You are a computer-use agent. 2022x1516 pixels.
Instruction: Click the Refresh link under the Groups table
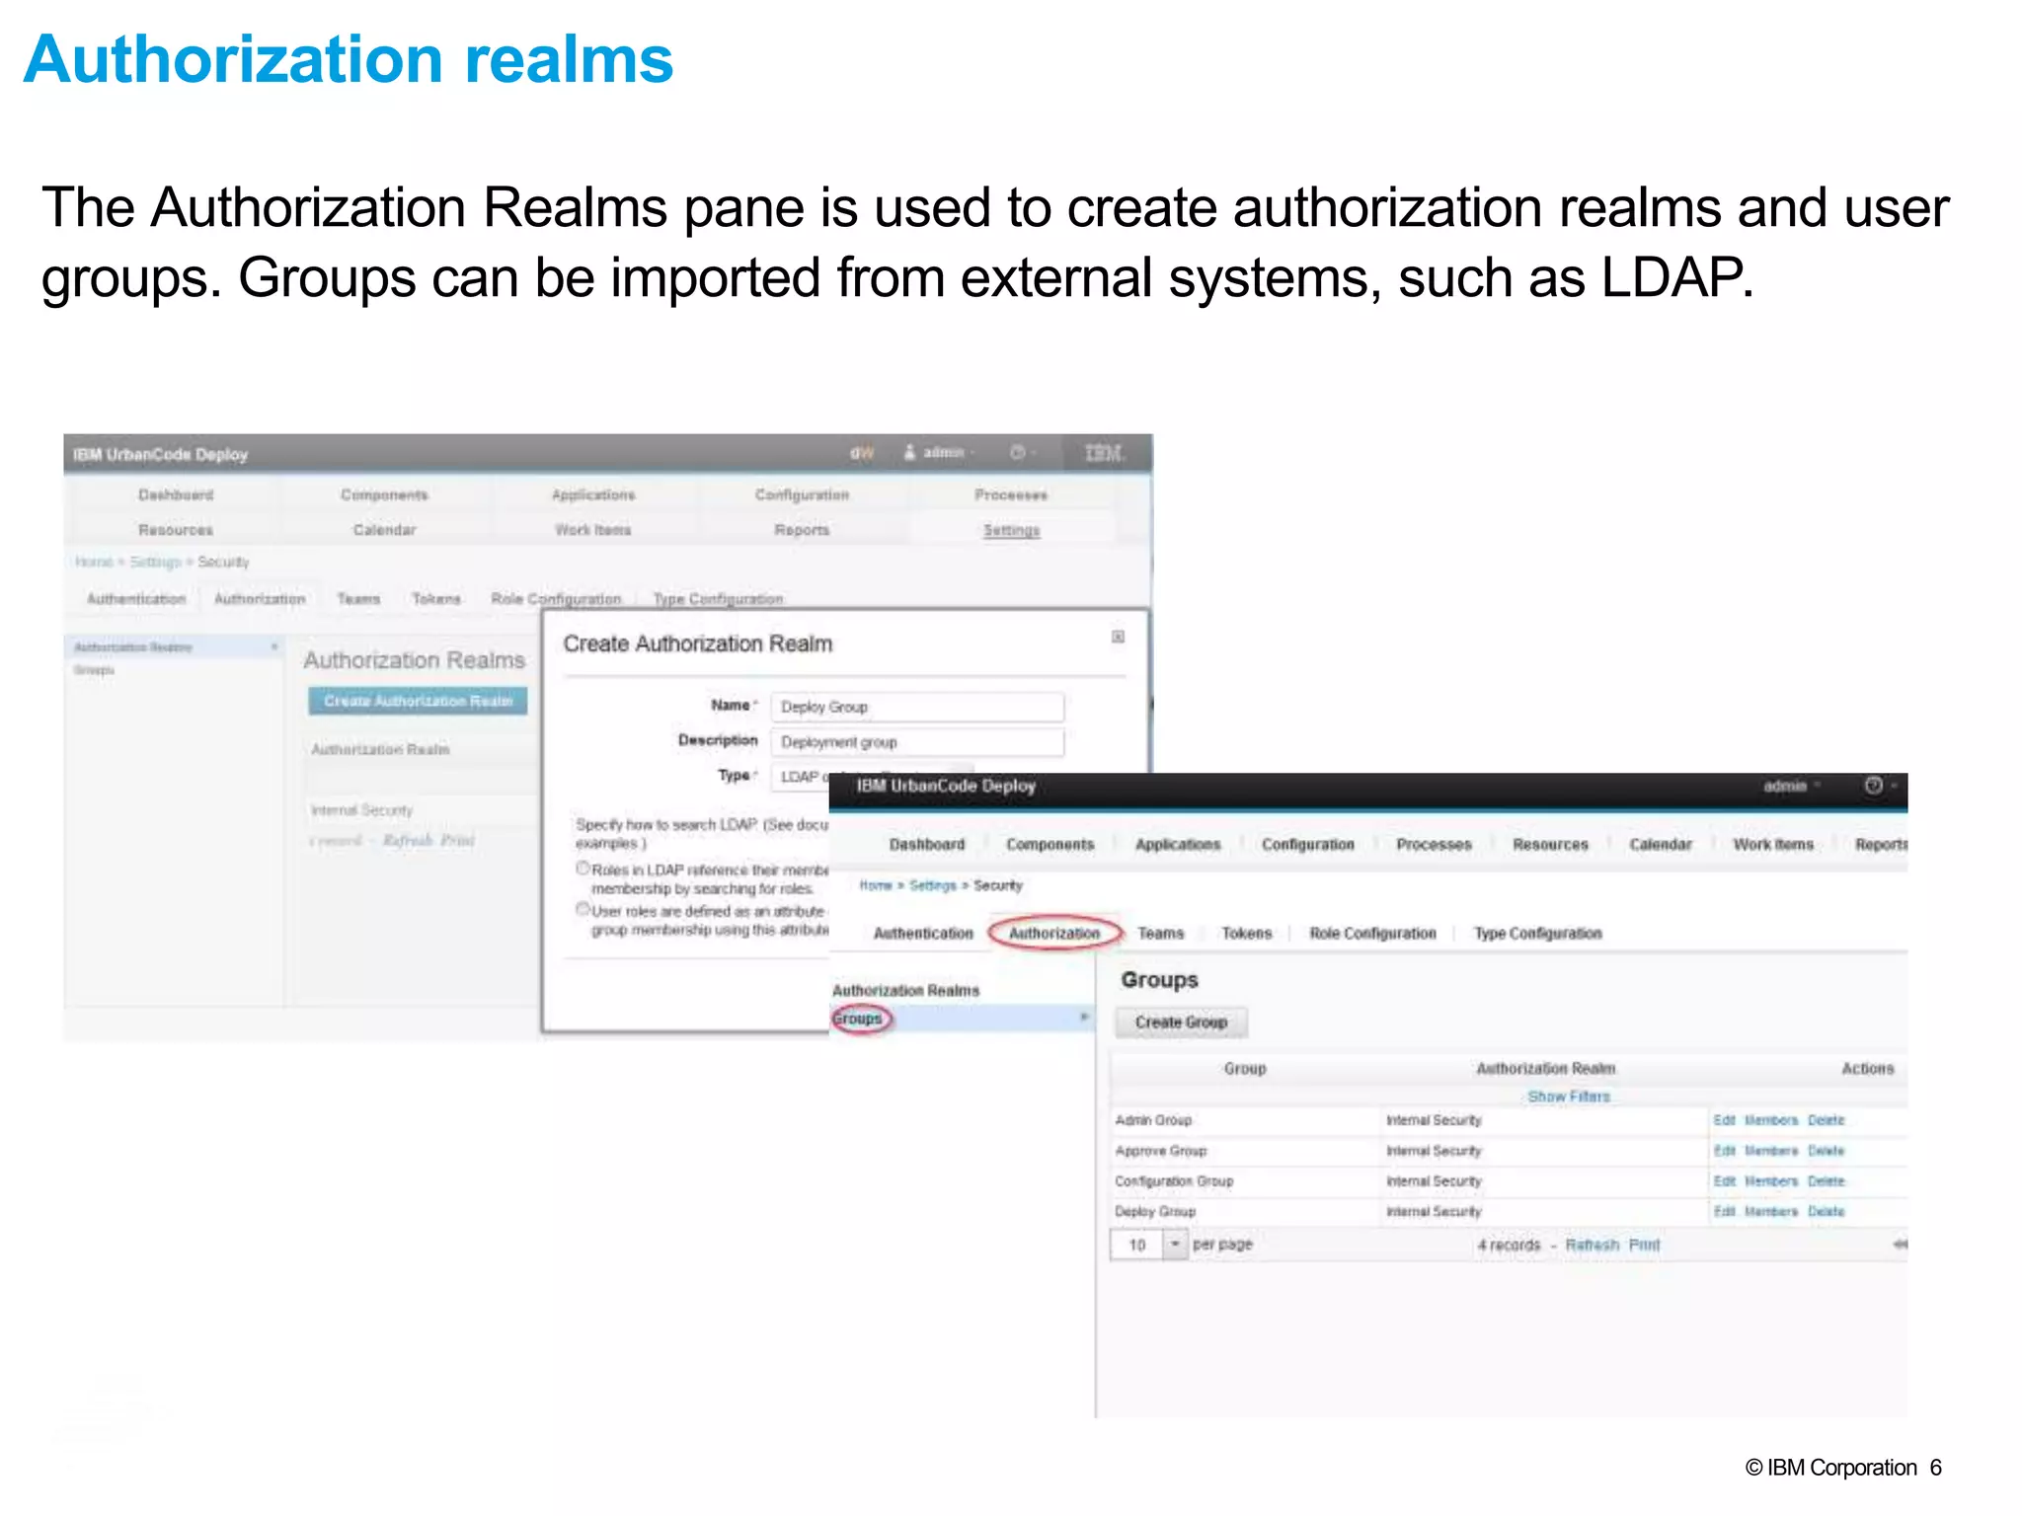click(1592, 1245)
